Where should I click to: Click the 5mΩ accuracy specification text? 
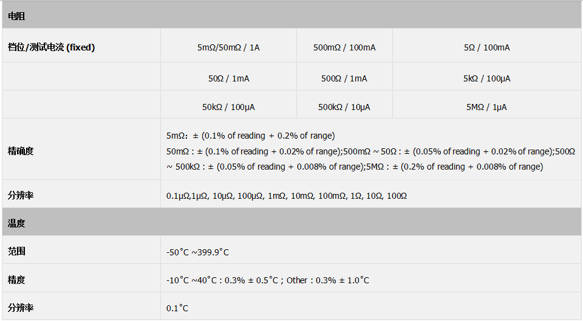click(x=251, y=136)
